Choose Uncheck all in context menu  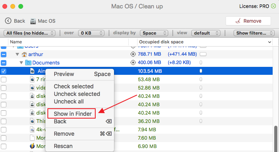tap(80, 101)
